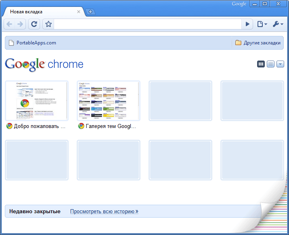The image size is (289, 235).
Task: Open a new tab with plus button
Action: [90, 12]
